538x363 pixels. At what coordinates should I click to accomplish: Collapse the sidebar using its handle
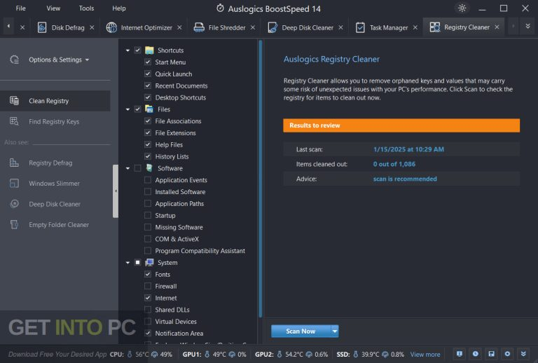[116, 191]
